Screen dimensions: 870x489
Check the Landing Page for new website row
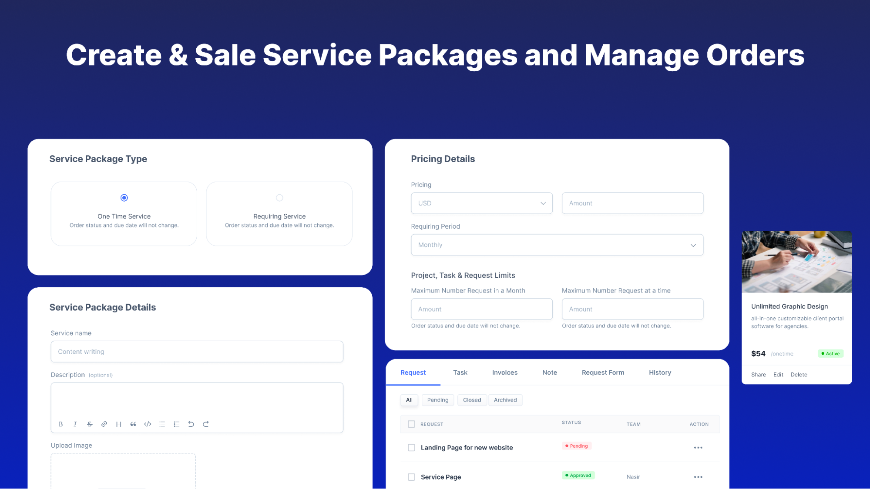click(x=411, y=448)
